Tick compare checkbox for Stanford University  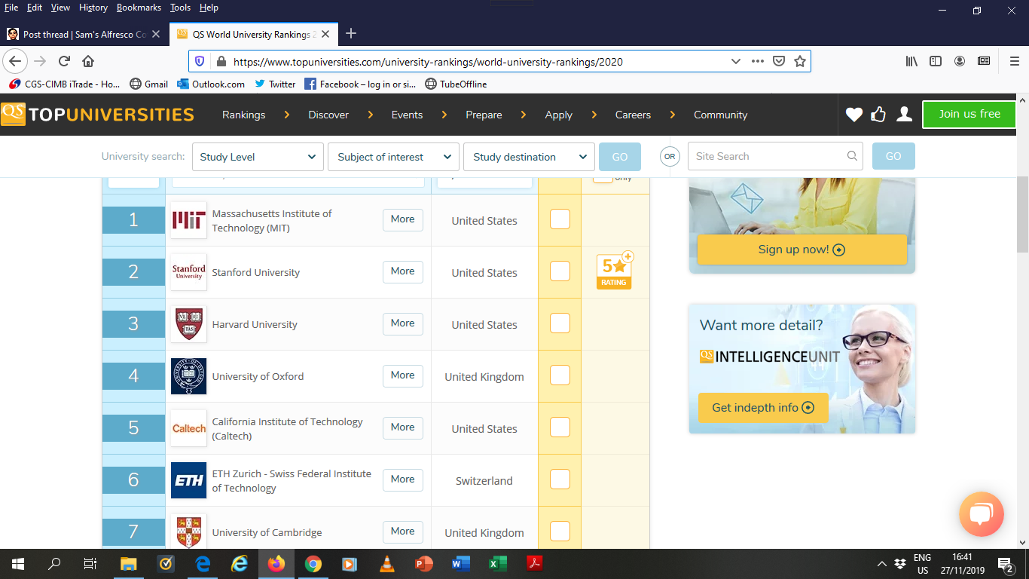(560, 271)
